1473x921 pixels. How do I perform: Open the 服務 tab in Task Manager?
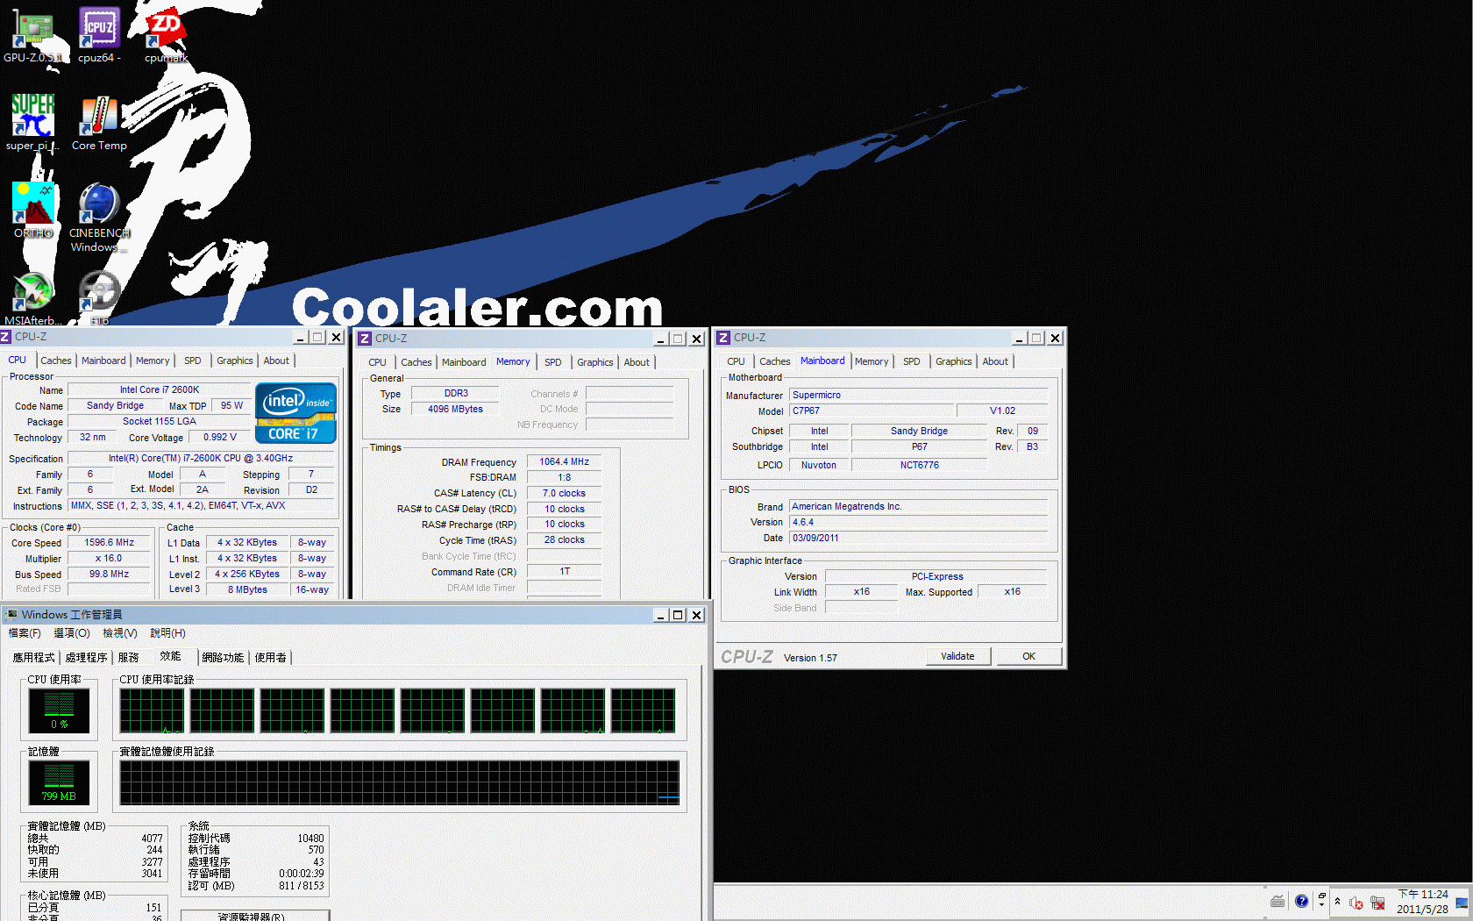click(129, 658)
